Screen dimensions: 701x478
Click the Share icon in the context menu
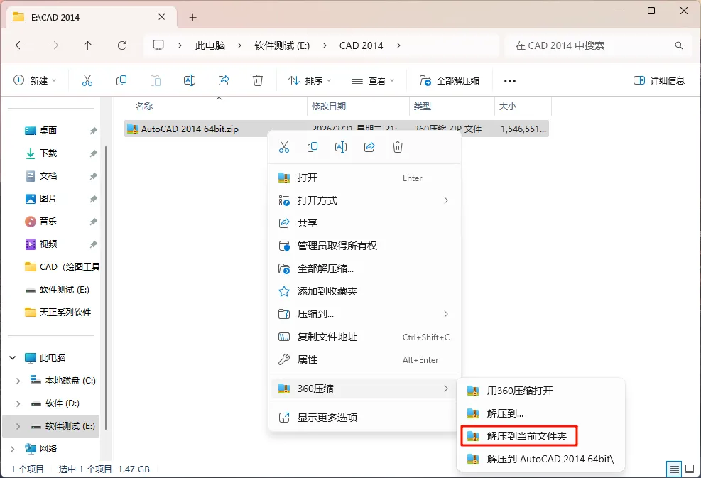pyautogui.click(x=369, y=147)
